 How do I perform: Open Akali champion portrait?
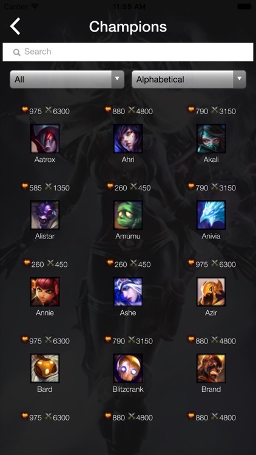pyautogui.click(x=211, y=139)
